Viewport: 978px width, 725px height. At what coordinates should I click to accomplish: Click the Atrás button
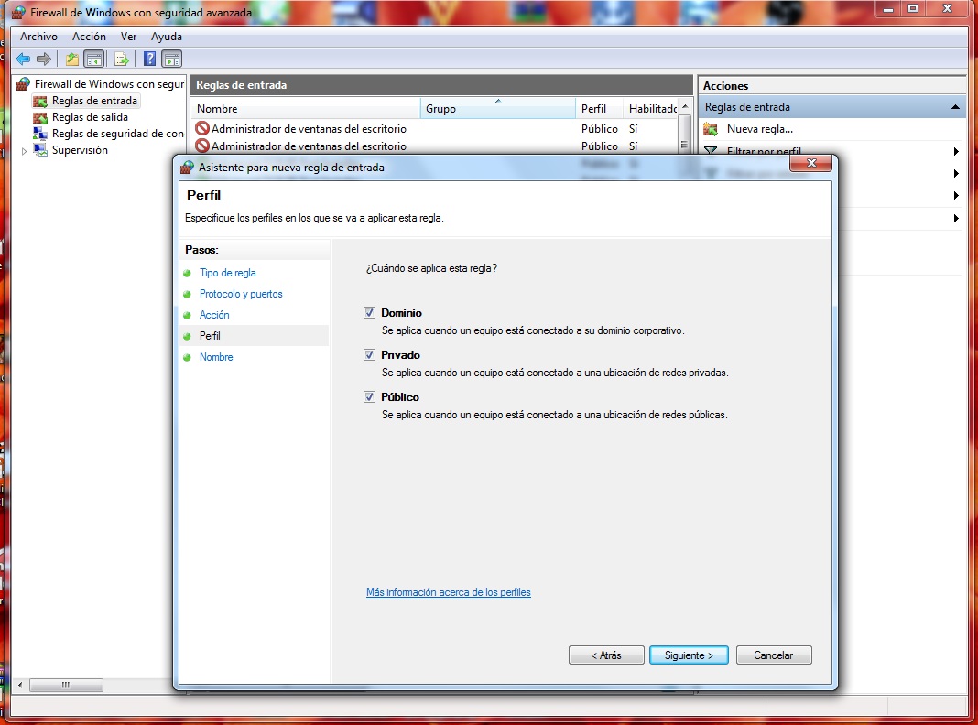click(606, 655)
